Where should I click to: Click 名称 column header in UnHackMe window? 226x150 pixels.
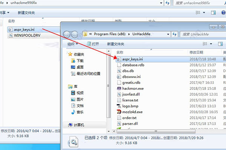pyautogui.click(x=120, y=52)
